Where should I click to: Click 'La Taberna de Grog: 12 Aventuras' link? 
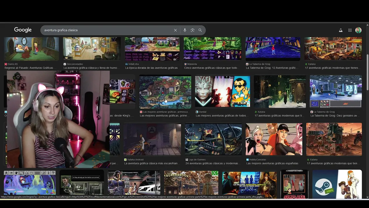pyautogui.click(x=272, y=68)
